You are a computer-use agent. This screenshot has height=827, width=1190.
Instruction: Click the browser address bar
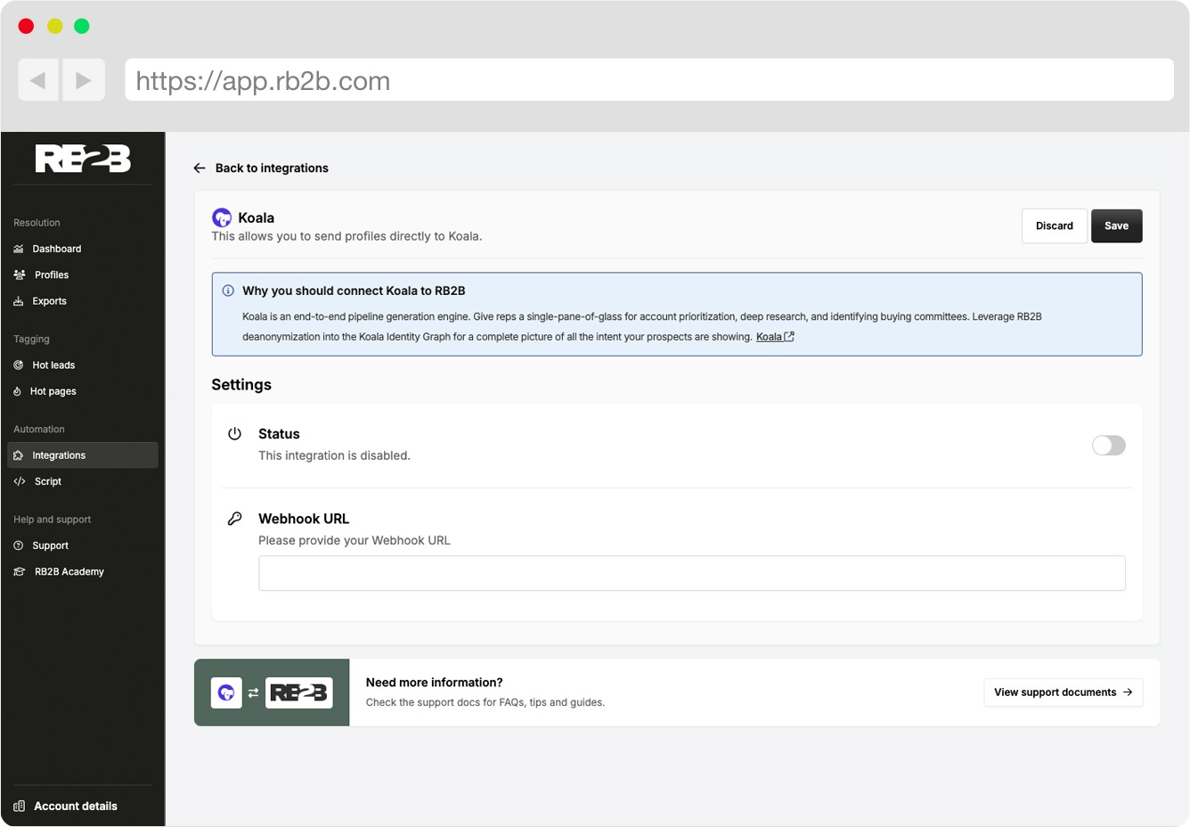[649, 80]
